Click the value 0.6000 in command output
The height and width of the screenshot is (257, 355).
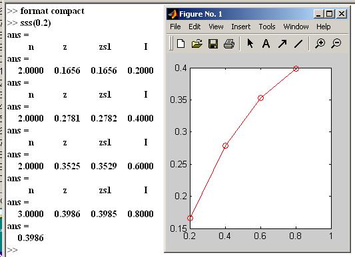click(141, 167)
